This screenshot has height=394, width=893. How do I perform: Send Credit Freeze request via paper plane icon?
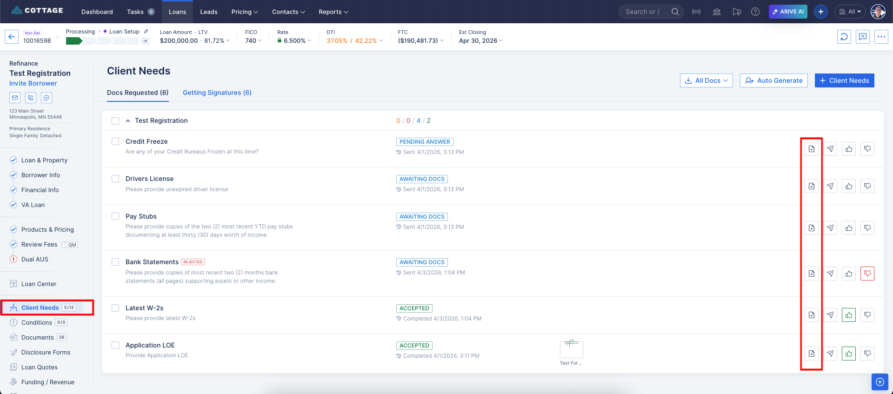pos(830,149)
